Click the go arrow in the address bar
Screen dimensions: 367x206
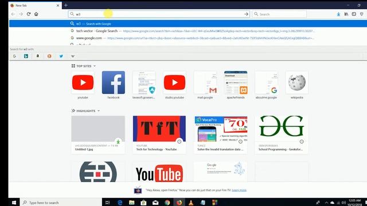(x=246, y=14)
